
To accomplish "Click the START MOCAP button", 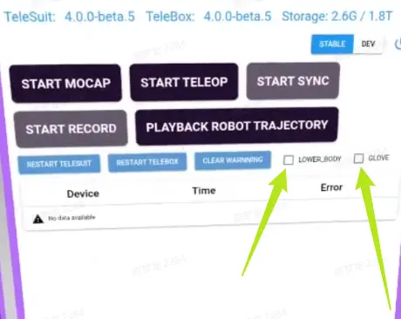I will 65,84.
